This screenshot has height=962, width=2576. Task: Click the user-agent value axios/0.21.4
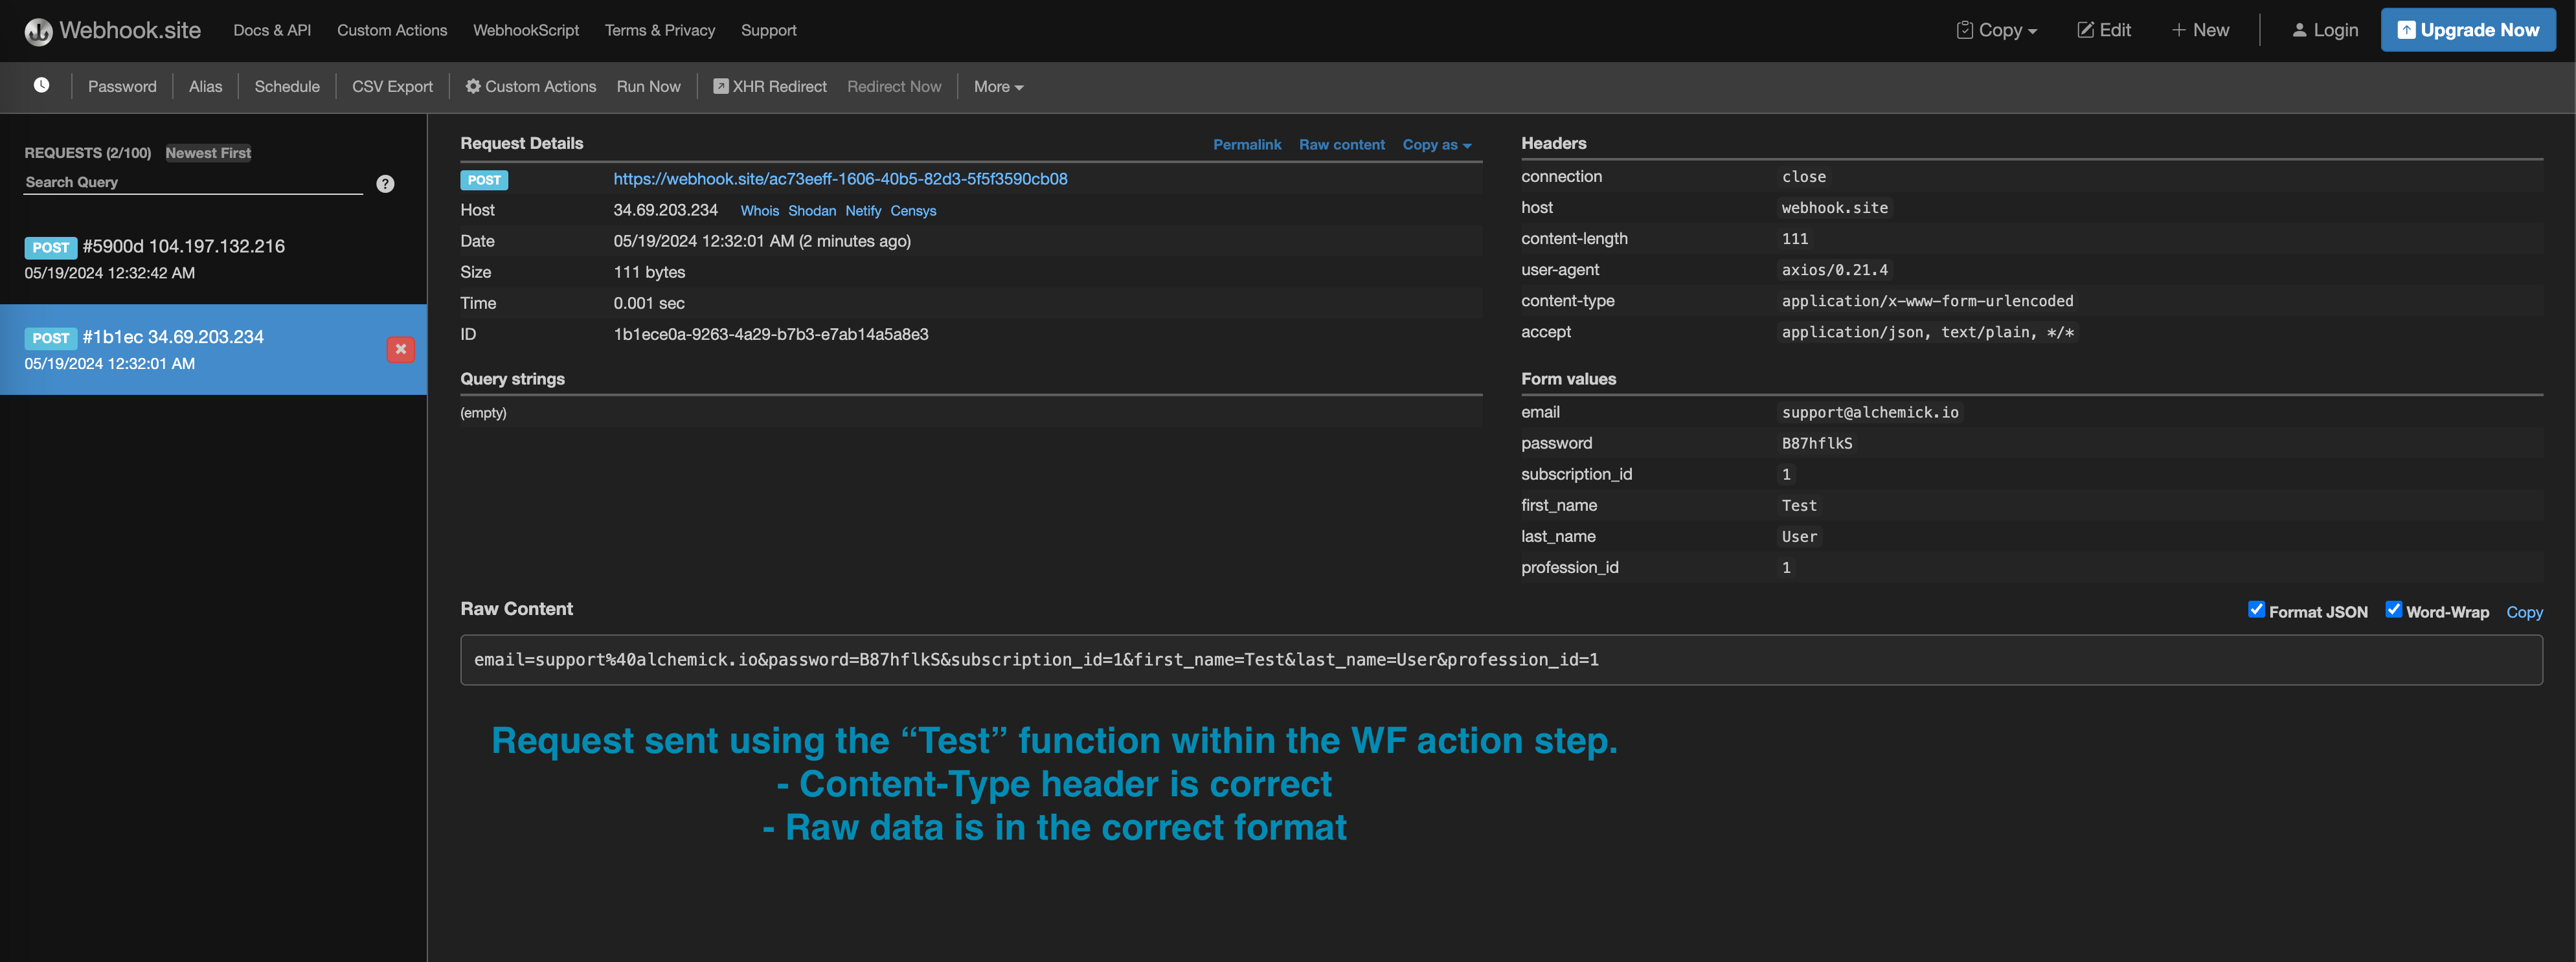click(1834, 270)
